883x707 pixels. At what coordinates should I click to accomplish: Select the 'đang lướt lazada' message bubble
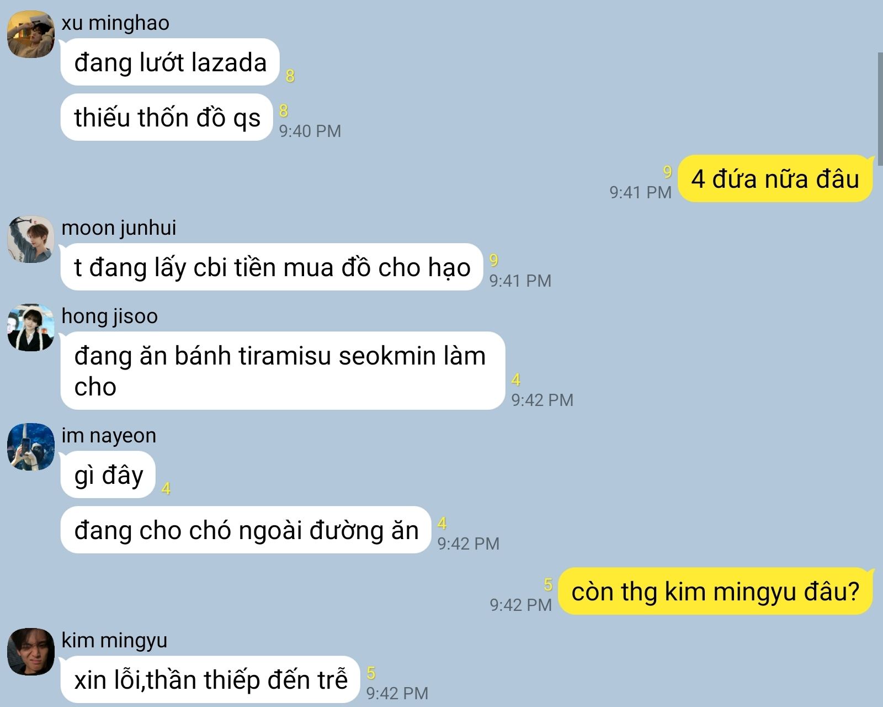tap(170, 62)
